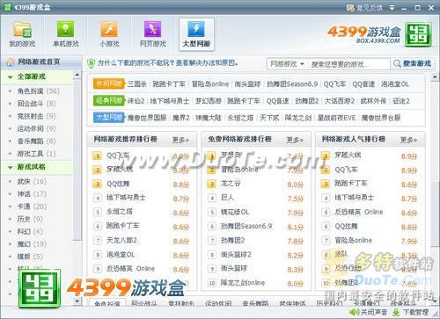This screenshot has width=440, height=319.
Task: Click the green 经典网游 tag
Action: click(x=109, y=101)
